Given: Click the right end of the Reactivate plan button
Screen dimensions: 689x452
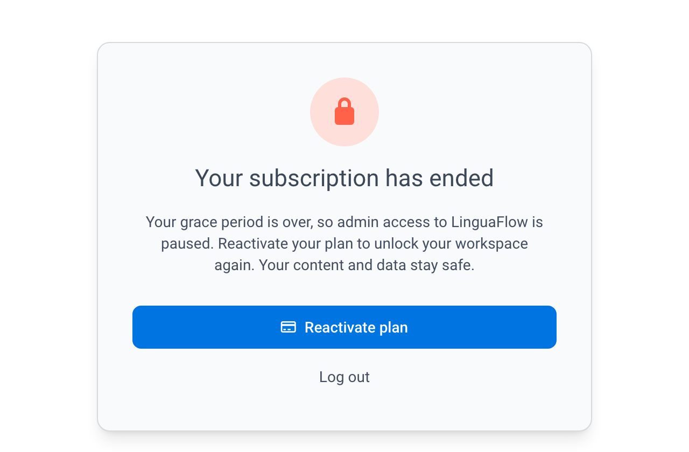Looking at the screenshot, I should point(544,327).
